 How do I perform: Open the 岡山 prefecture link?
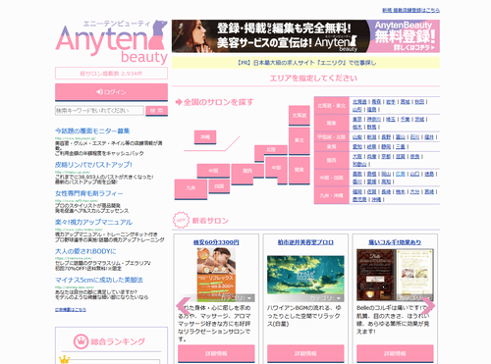click(386, 174)
